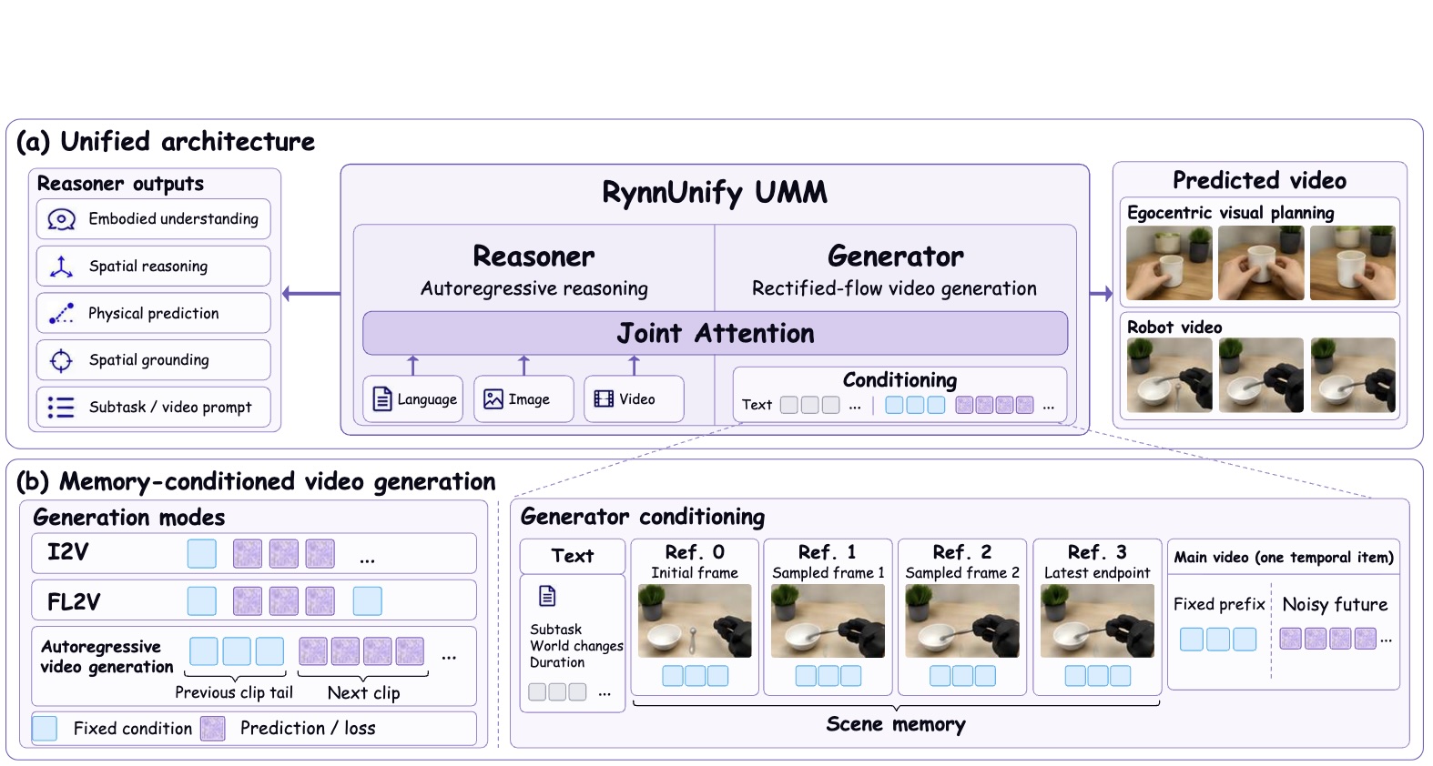Click the Image picture icon
1433x766 pixels.
pos(493,399)
